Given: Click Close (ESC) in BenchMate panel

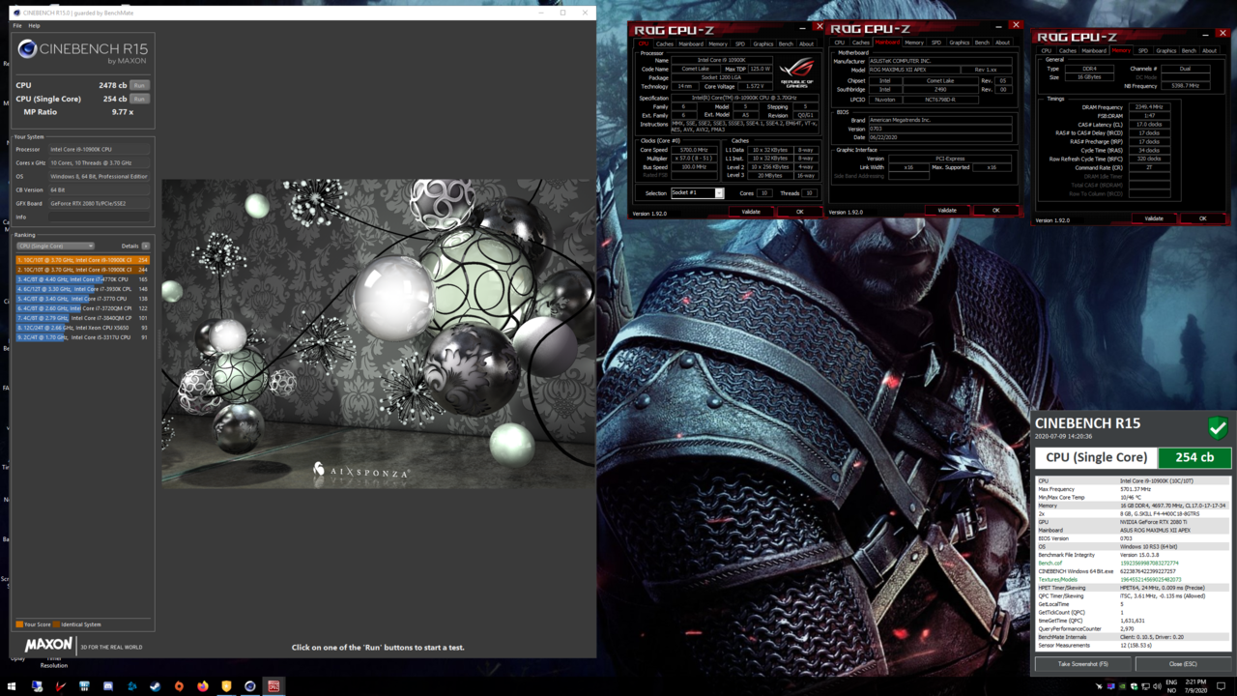Looking at the screenshot, I should [x=1183, y=664].
